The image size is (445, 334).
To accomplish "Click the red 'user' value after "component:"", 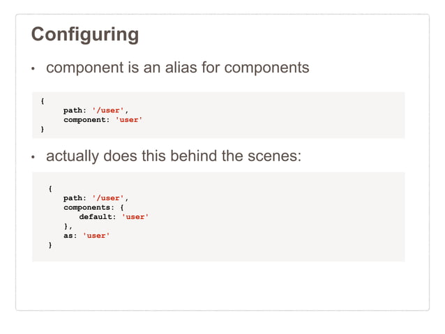I will tap(129, 120).
